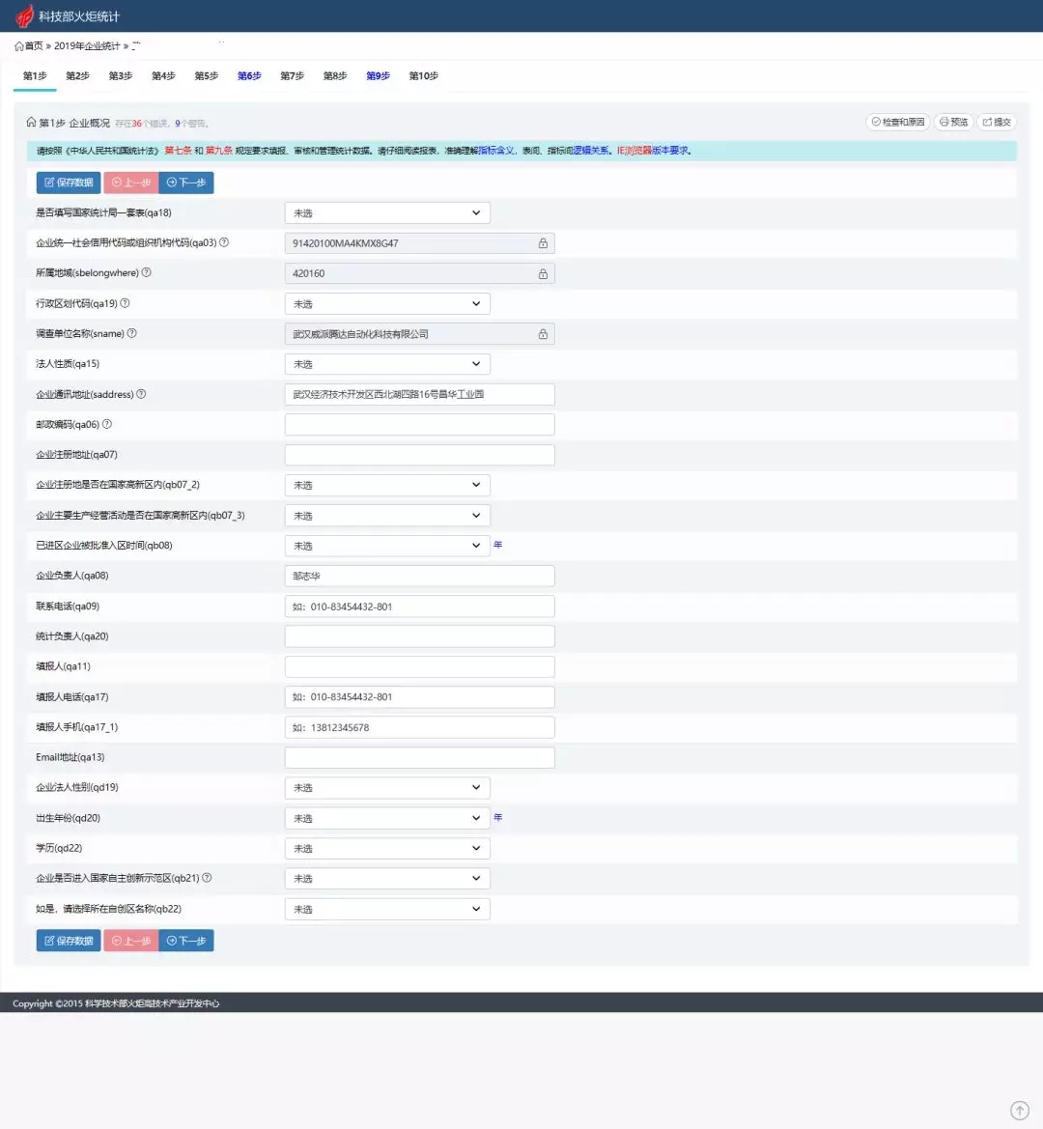Go to the 第9步 tab
This screenshot has width=1043, height=1129.
tap(378, 75)
